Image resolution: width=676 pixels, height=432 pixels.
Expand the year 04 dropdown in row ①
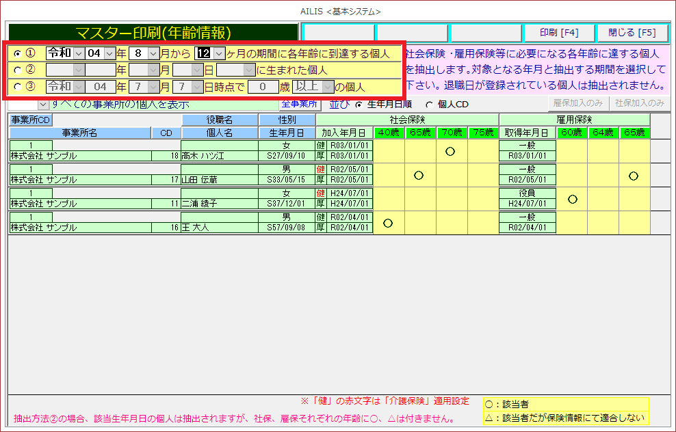coord(109,53)
